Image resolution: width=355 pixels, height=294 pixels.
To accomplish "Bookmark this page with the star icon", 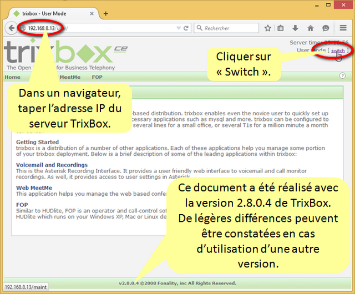I will click(x=268, y=28).
